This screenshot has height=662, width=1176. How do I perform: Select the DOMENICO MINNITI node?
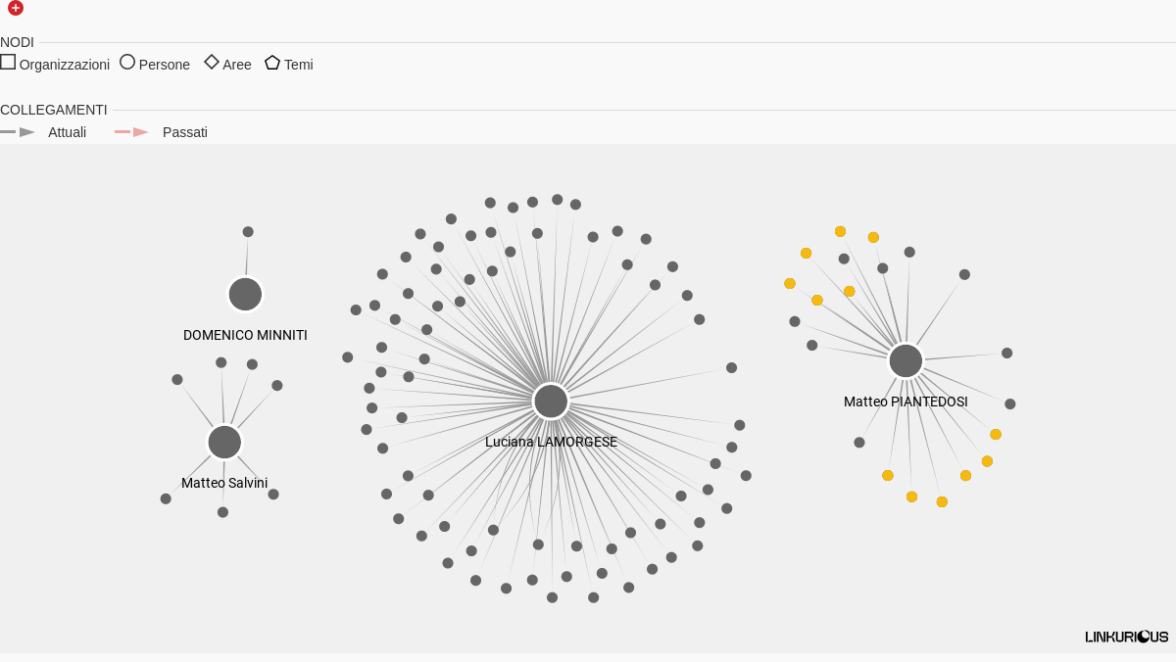tap(245, 294)
